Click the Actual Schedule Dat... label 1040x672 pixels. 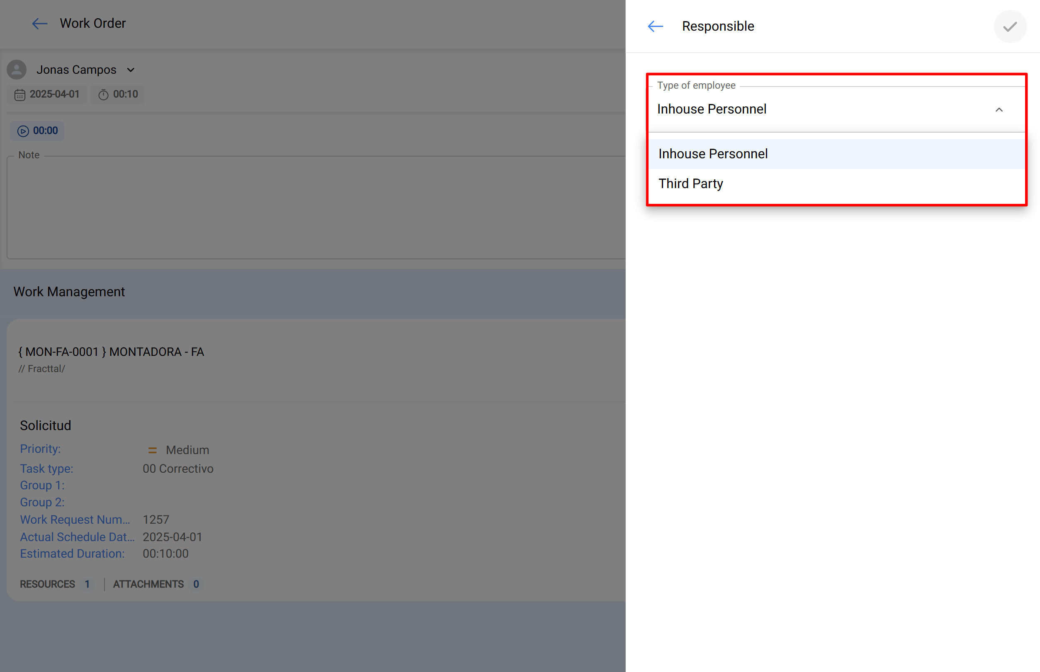tap(77, 537)
